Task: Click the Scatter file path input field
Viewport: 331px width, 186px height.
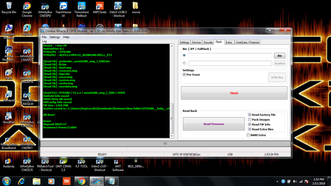Action: 230,63
